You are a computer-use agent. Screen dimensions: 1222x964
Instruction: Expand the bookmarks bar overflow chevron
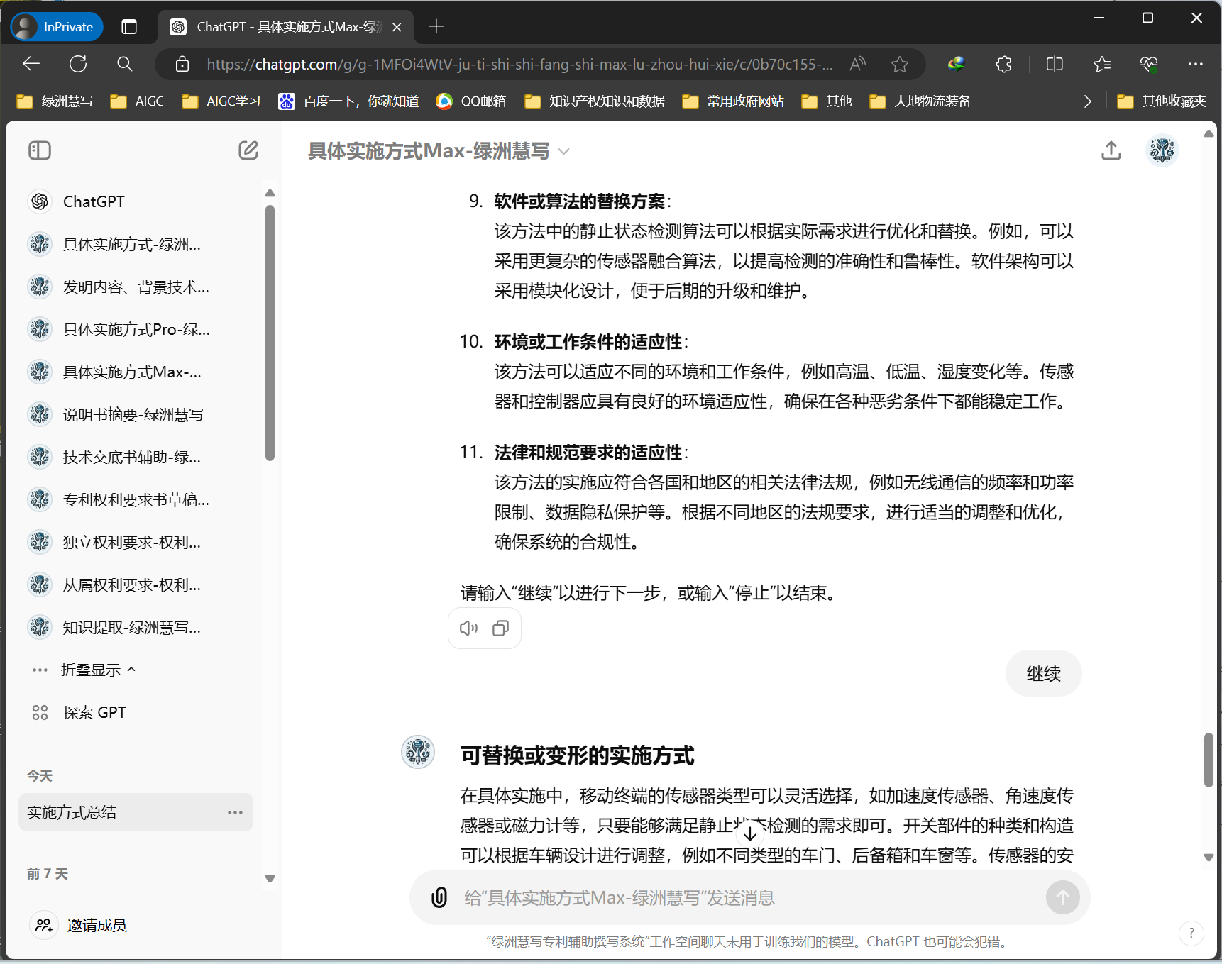pyautogui.click(x=1088, y=101)
